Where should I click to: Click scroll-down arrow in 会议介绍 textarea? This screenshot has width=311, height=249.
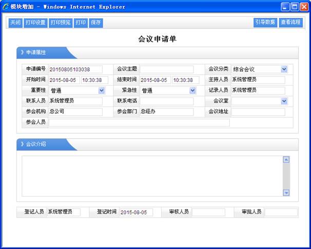coord(286,193)
